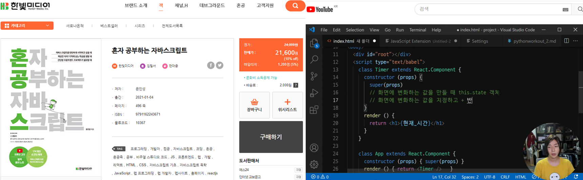
Task: Click the 구매 button next to 인터넷 교보문고
Action: (298, 177)
